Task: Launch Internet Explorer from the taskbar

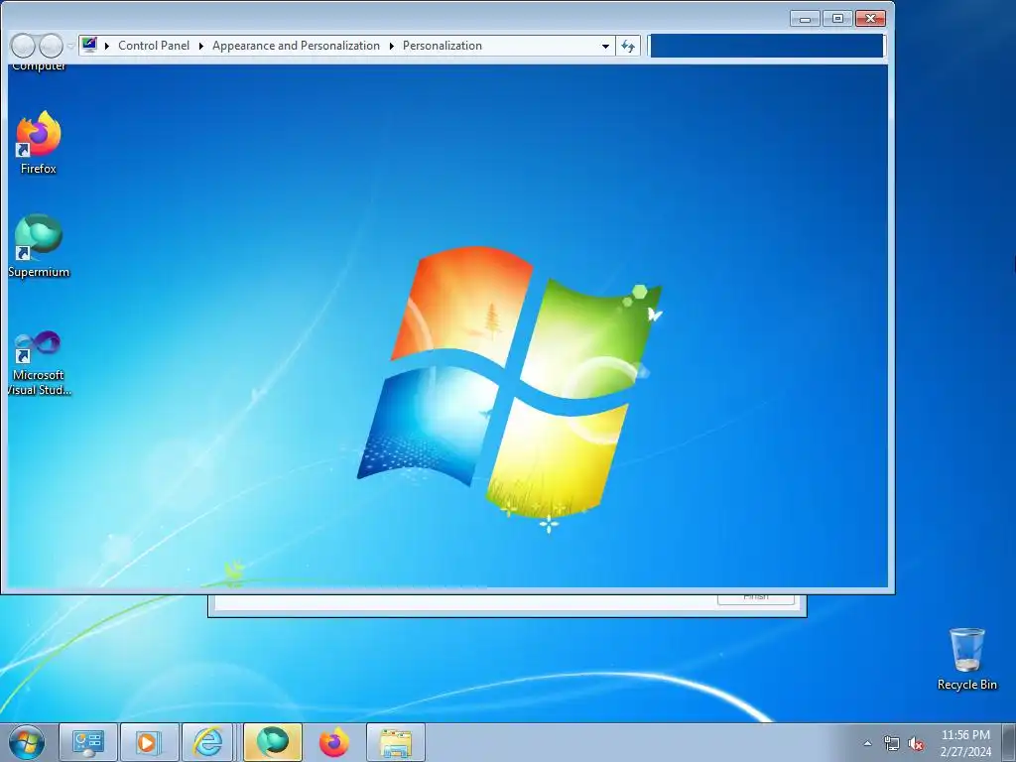Action: tap(208, 742)
